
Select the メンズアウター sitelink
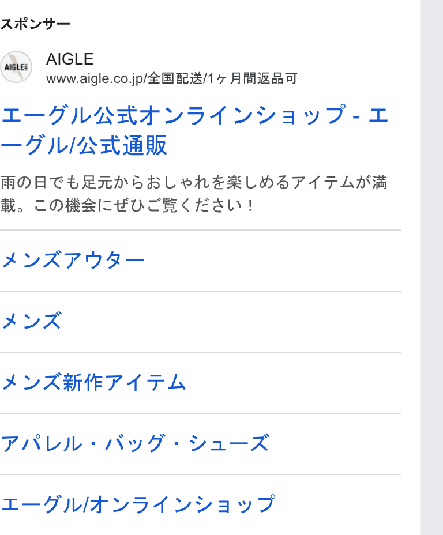(73, 261)
